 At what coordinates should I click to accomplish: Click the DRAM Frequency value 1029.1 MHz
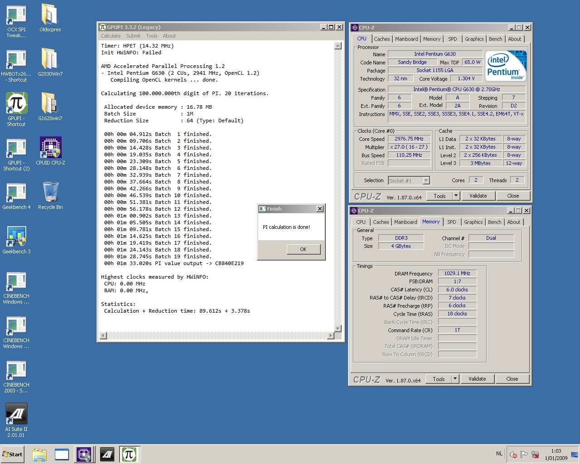pos(457,273)
